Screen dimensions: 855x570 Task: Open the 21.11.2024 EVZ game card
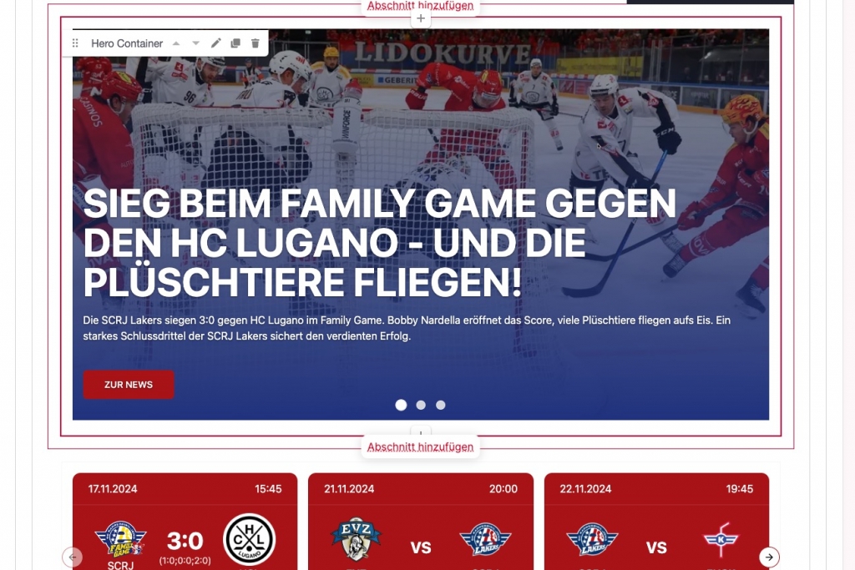[421, 522]
